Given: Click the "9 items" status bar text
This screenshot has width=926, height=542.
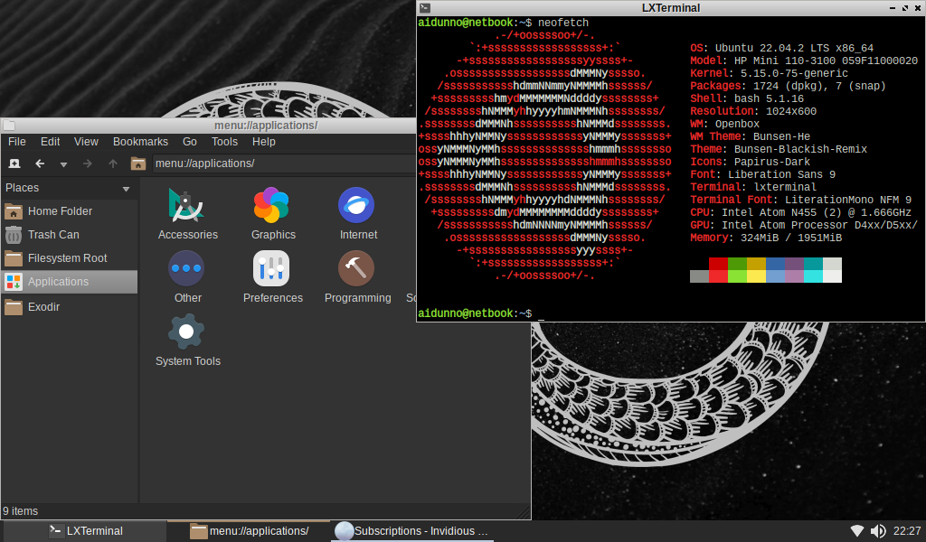Looking at the screenshot, I should click(x=20, y=511).
